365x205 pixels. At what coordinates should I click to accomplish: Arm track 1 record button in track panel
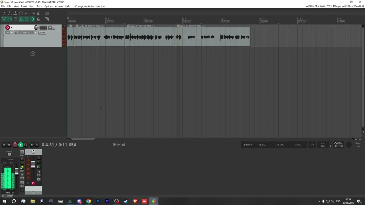(8, 28)
